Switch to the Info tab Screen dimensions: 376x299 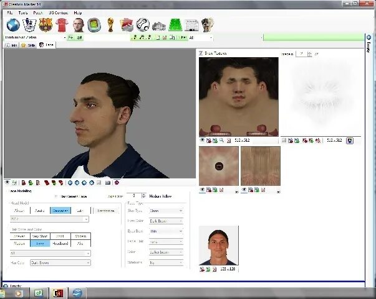tap(11, 45)
